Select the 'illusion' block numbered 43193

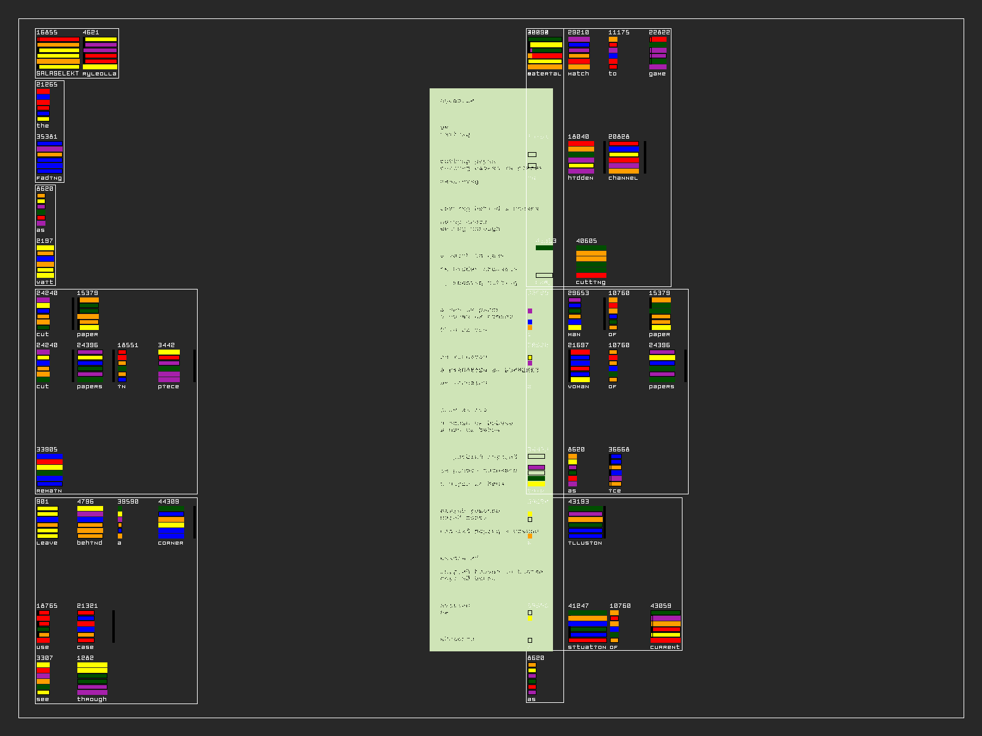586,522
